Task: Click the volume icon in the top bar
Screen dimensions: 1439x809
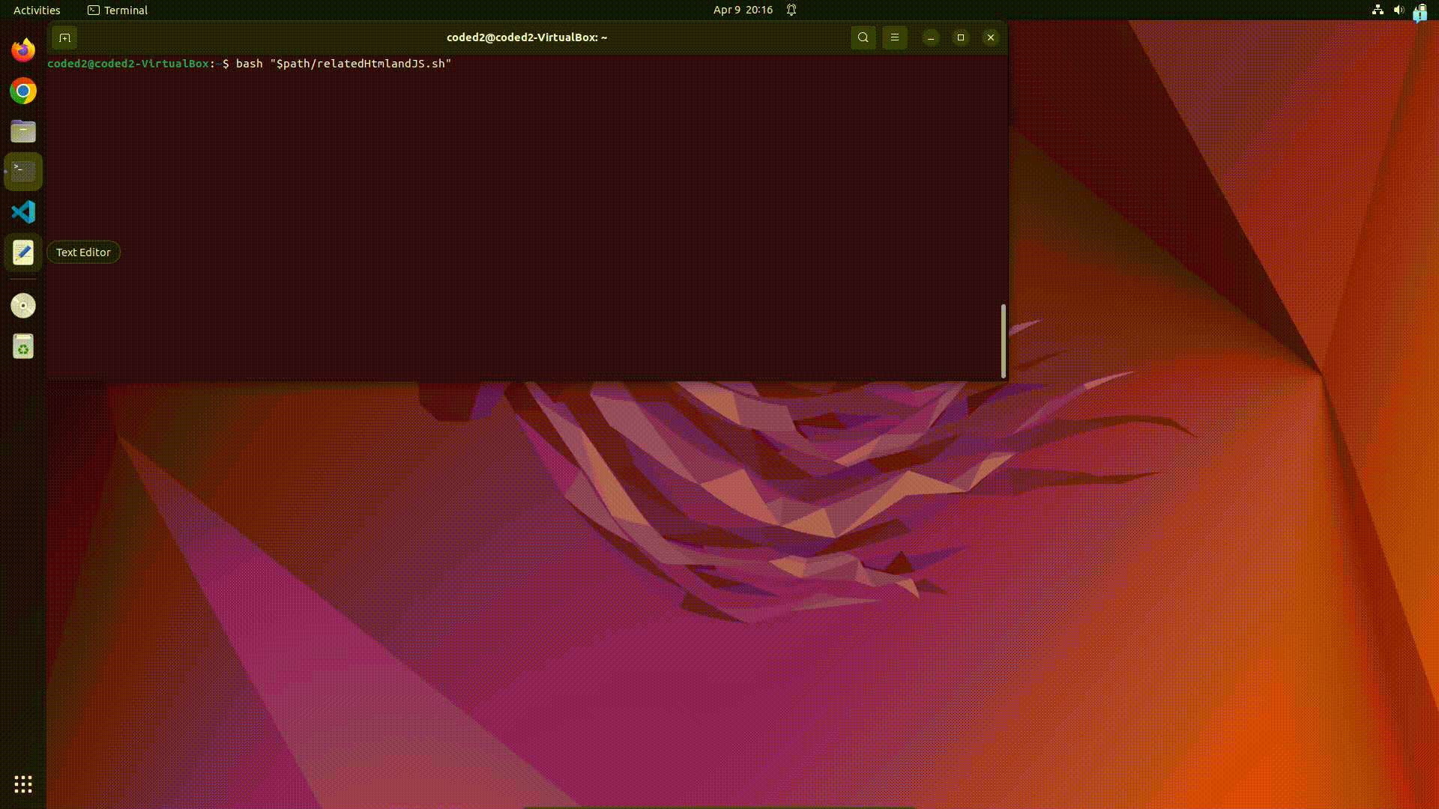Action: [x=1398, y=10]
